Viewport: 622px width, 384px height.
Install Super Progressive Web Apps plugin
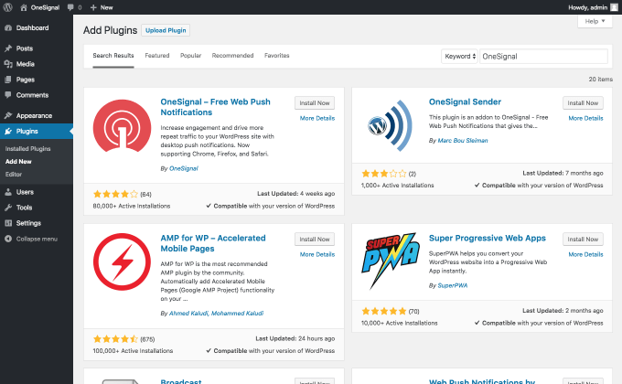pyautogui.click(x=583, y=240)
